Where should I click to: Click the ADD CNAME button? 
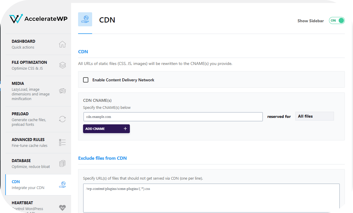[x=106, y=129]
